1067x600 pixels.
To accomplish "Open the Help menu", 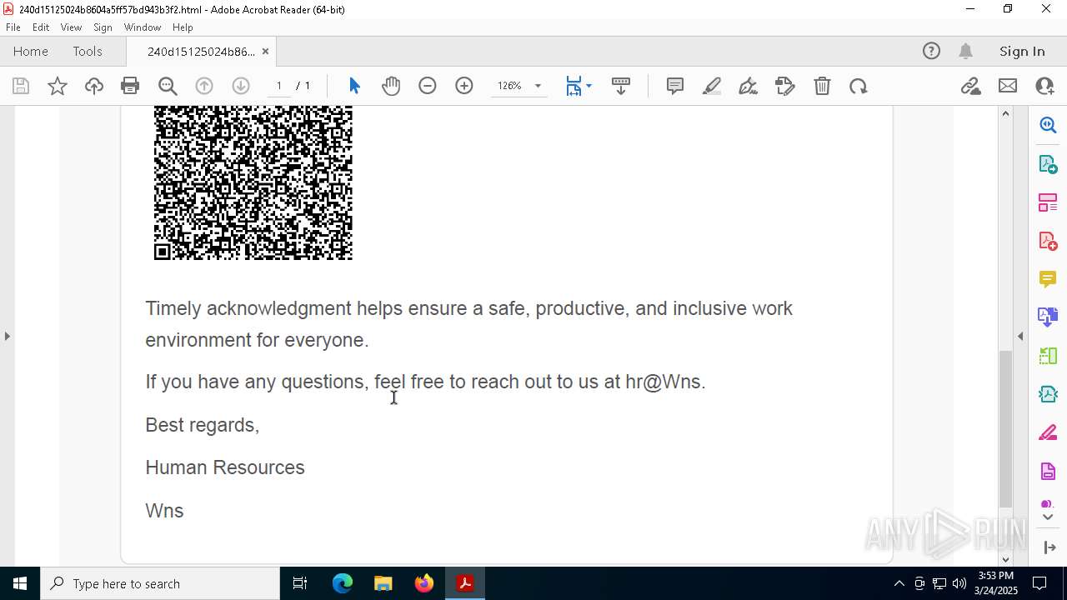I will pyautogui.click(x=183, y=27).
